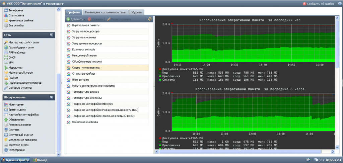Viewport: 343px width, 163px height.
Task: Open the Добавить dropdown arrow
Action: 84,19
